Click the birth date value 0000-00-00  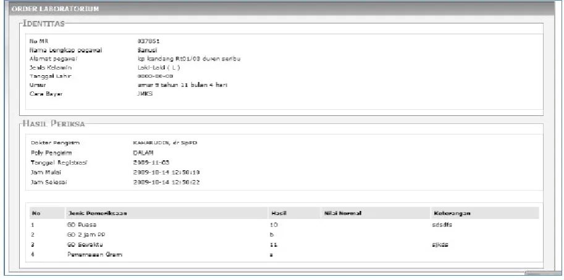pyautogui.click(x=156, y=76)
